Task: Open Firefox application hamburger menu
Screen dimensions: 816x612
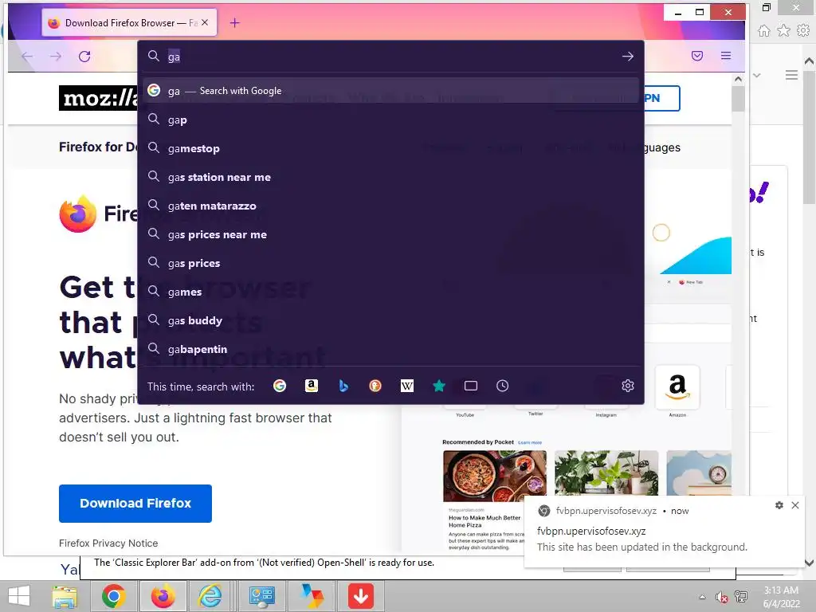Action: click(726, 56)
